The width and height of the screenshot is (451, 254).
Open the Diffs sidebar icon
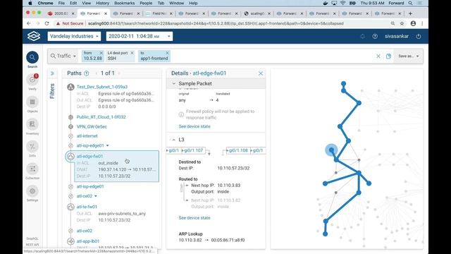tap(32, 146)
